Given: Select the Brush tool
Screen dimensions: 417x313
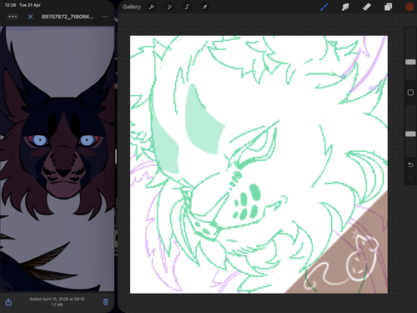Looking at the screenshot, I should pyautogui.click(x=324, y=7).
